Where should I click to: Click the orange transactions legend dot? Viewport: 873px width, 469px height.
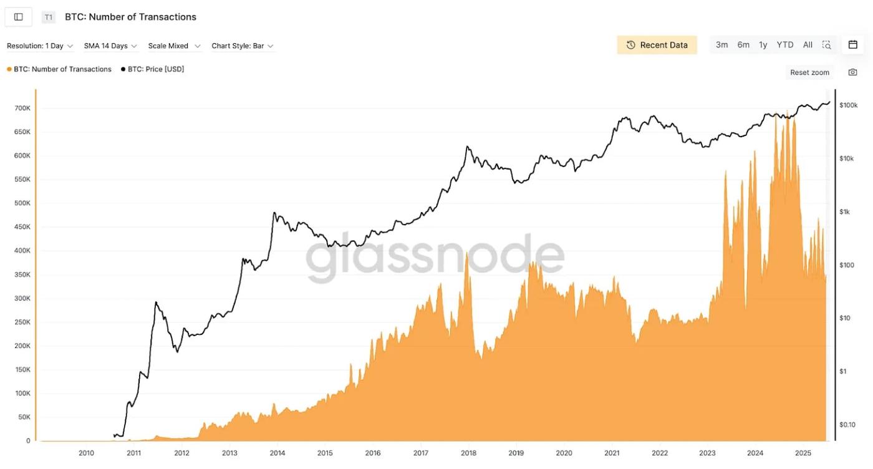pyautogui.click(x=9, y=69)
